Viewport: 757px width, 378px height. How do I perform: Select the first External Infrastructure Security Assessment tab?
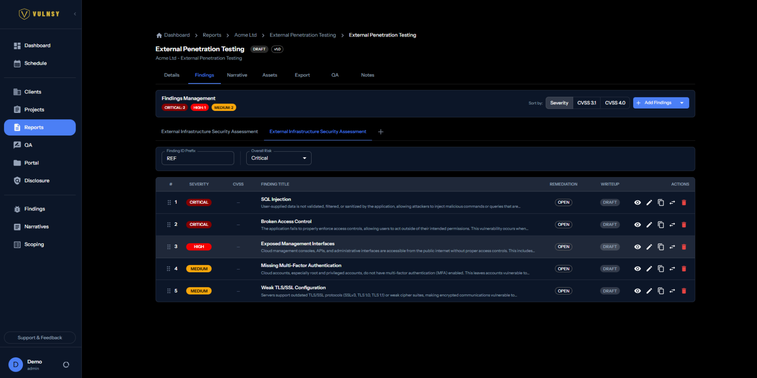[x=209, y=132]
